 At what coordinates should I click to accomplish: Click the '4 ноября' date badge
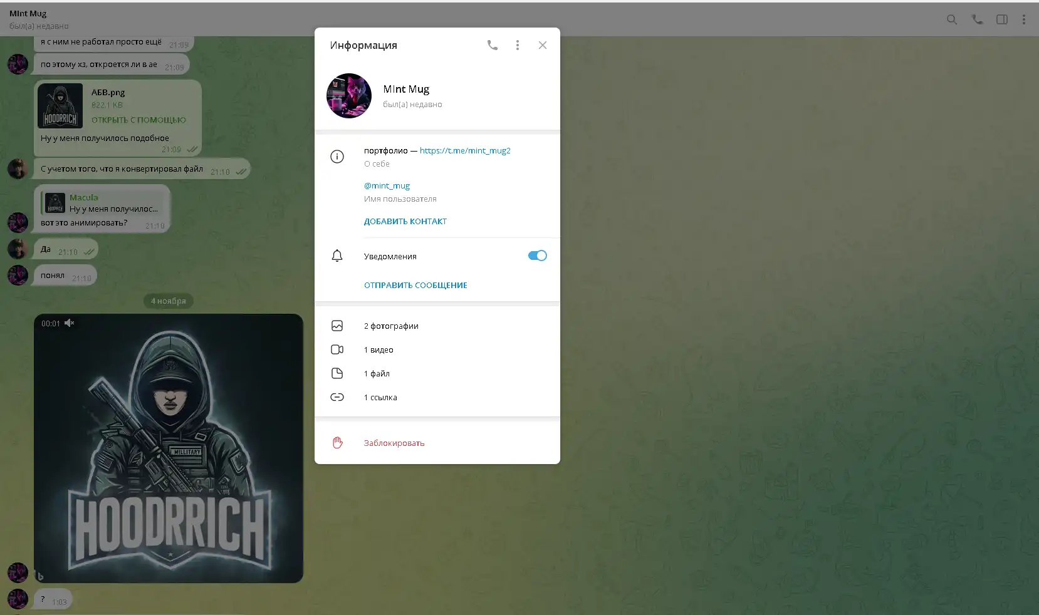coord(169,301)
